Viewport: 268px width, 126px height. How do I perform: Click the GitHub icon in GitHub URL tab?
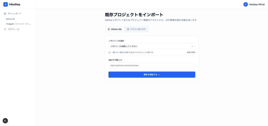(109, 29)
